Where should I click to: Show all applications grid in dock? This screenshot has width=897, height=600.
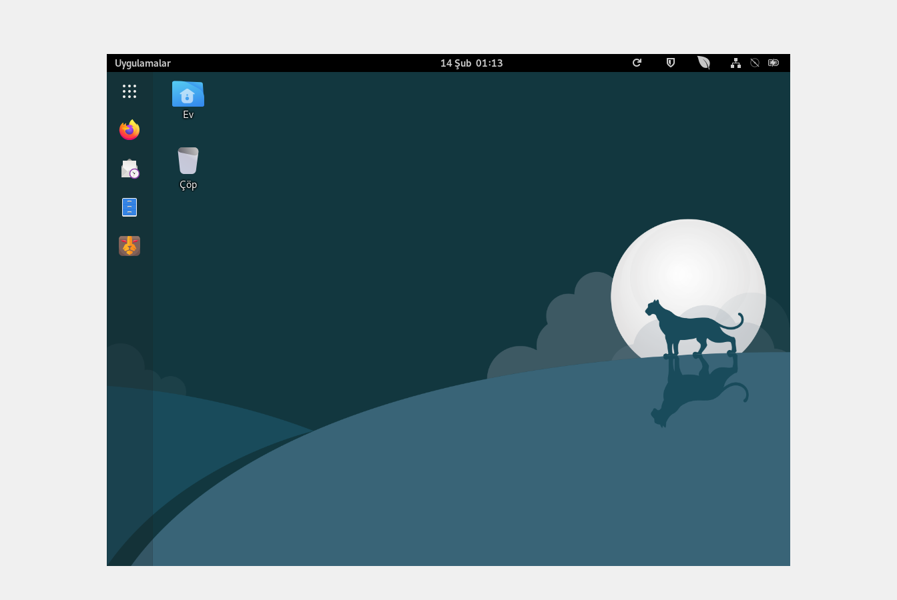(129, 91)
